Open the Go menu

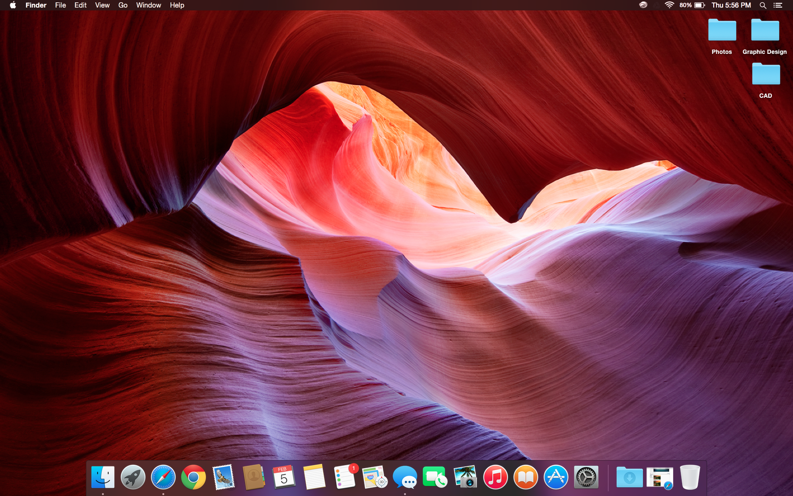(x=123, y=5)
